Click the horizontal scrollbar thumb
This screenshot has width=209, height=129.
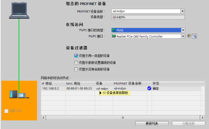(123, 117)
